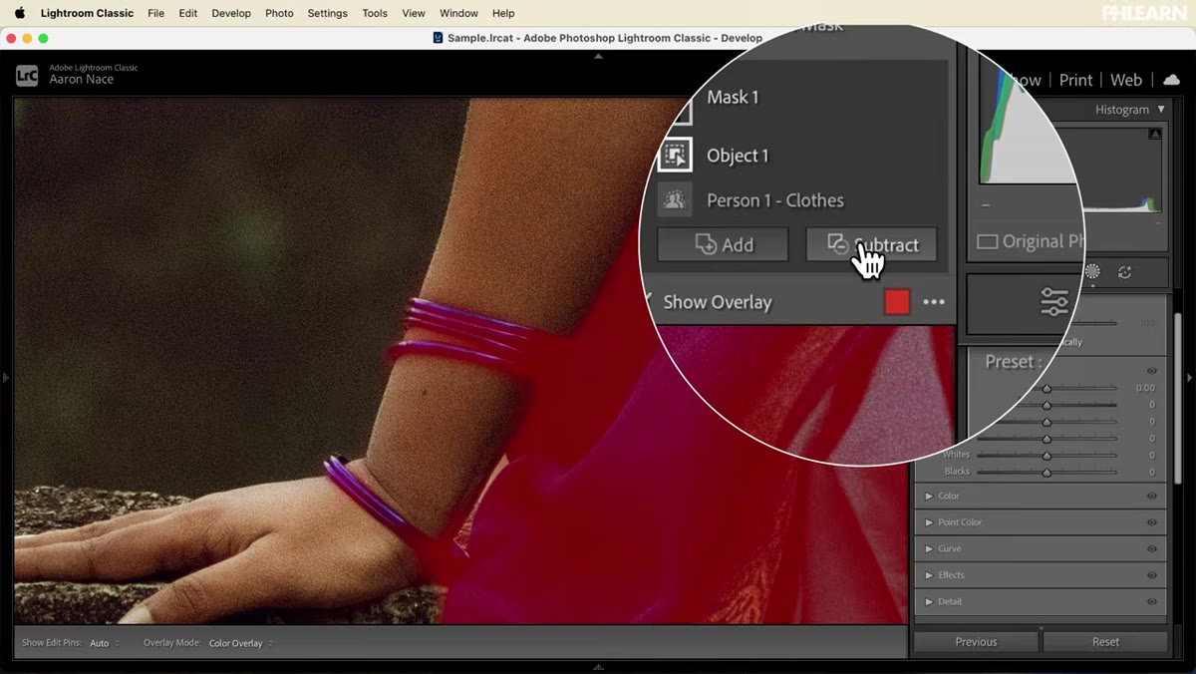The height and width of the screenshot is (674, 1196).
Task: Open the Overlay Mode Color Overlay dropdown
Action: pos(240,643)
